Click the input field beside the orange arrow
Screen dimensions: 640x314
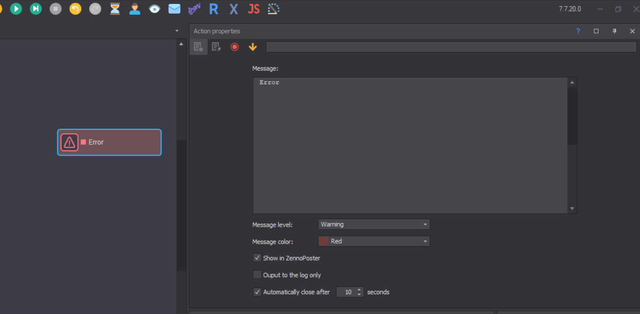(451, 47)
